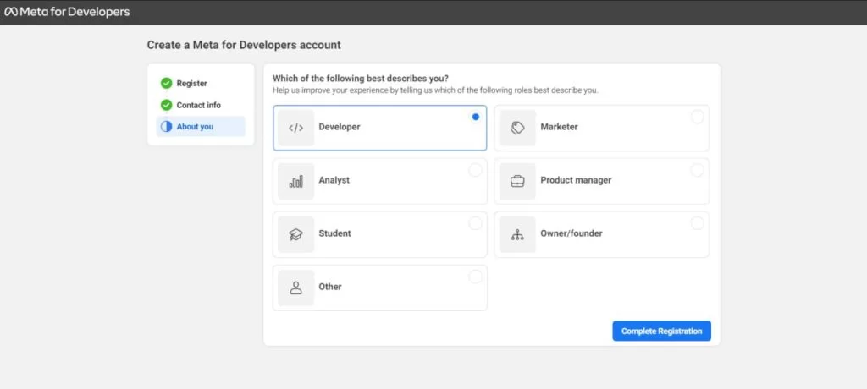Click the Owner/founder org chart icon
Image resolution: width=867 pixels, height=389 pixels.
pos(517,234)
